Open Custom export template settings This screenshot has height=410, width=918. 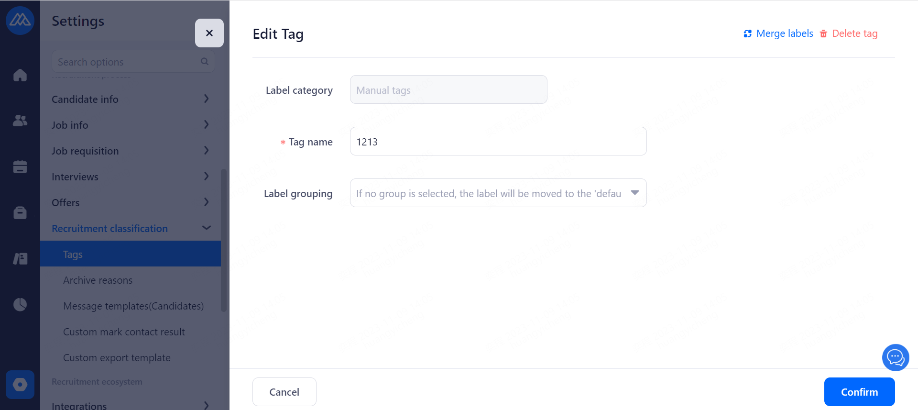click(x=117, y=358)
